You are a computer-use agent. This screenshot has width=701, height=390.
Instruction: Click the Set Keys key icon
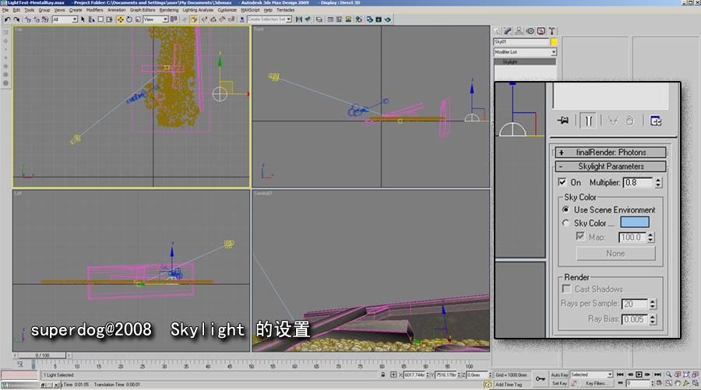pos(540,378)
